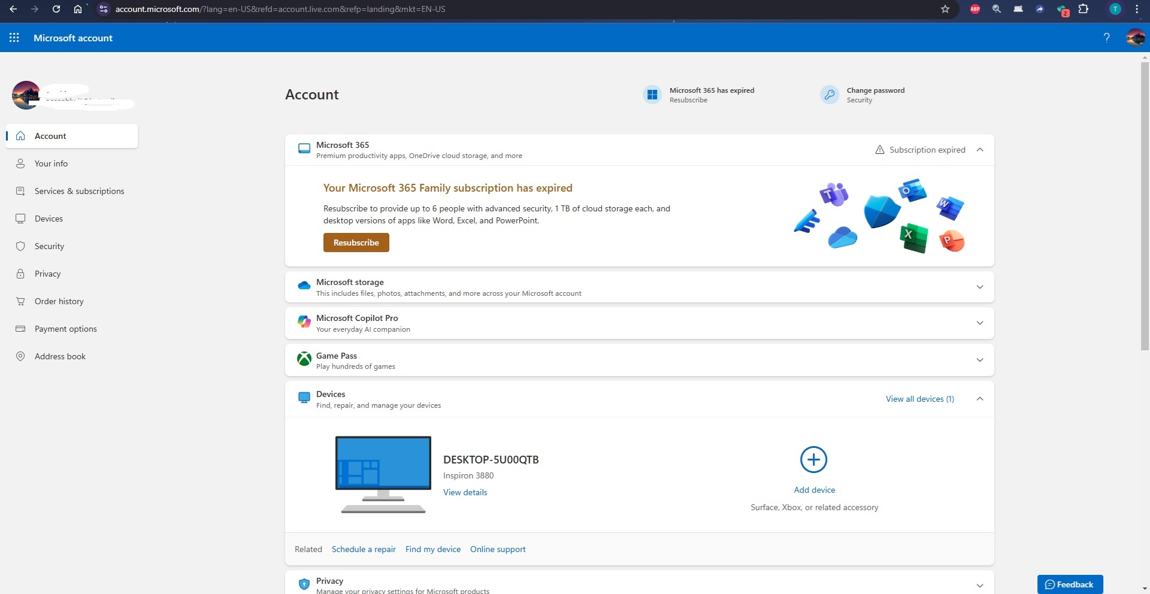Click the Copilot Pro logo icon
The image size is (1150, 594).
pos(304,322)
